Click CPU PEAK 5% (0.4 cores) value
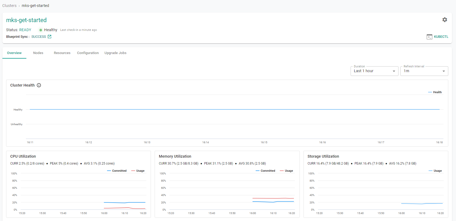456x221 pixels. 64,163
